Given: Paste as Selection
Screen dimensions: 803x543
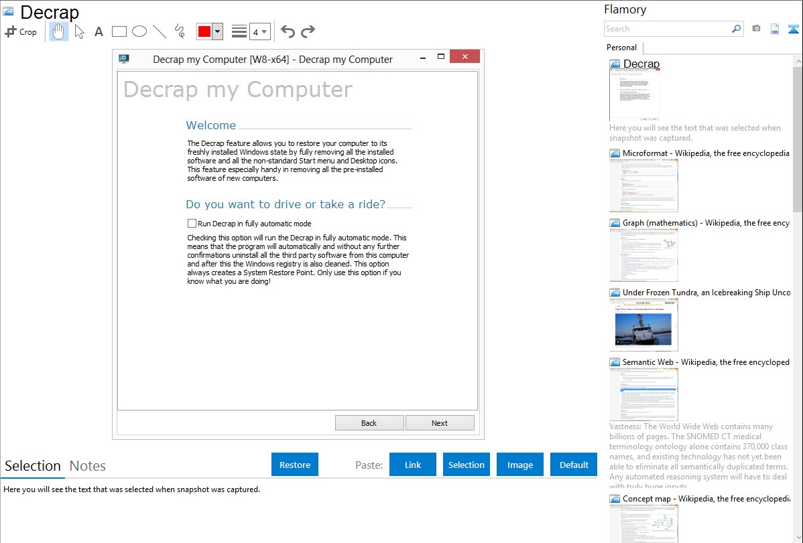Looking at the screenshot, I should click(467, 465).
